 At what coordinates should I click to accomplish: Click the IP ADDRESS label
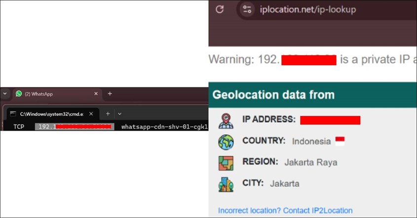click(x=269, y=119)
